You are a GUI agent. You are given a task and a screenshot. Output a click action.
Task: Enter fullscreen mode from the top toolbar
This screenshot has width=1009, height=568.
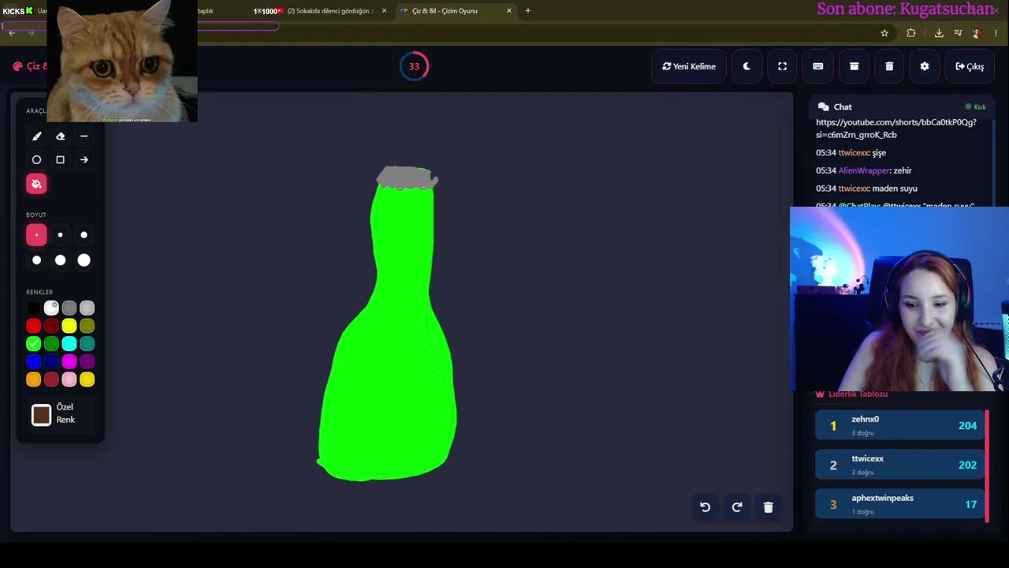(782, 66)
